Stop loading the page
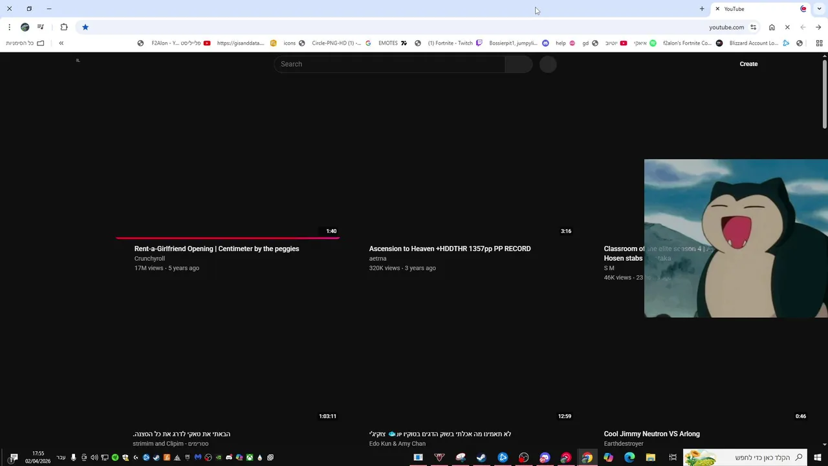The height and width of the screenshot is (466, 828). [787, 27]
